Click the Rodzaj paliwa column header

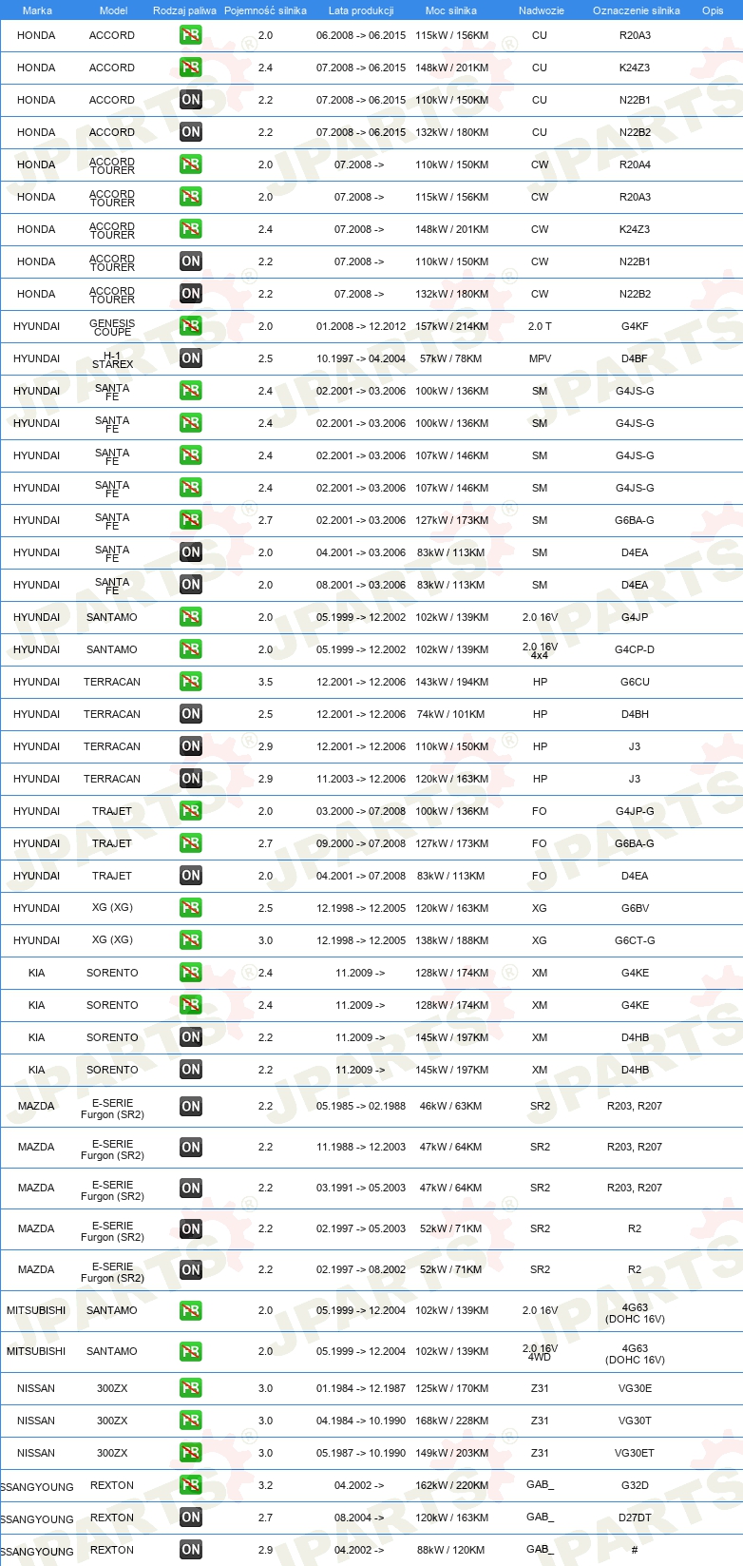pos(184,10)
